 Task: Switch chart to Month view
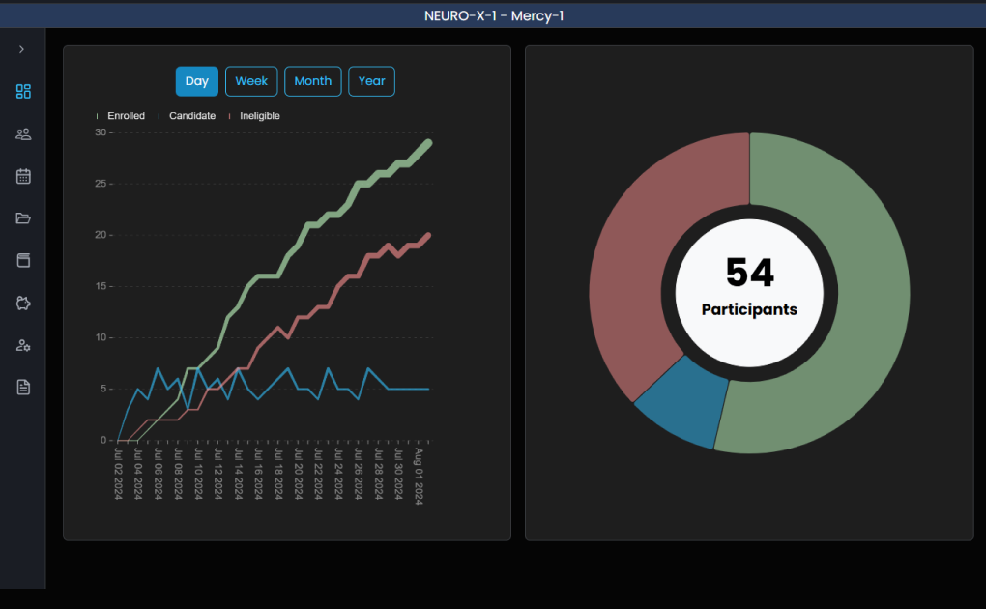313,81
